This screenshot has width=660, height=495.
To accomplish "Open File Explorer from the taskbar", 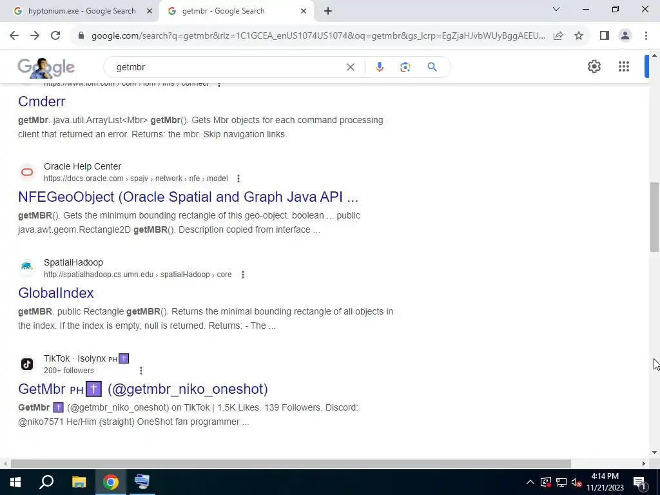I will (x=79, y=482).
